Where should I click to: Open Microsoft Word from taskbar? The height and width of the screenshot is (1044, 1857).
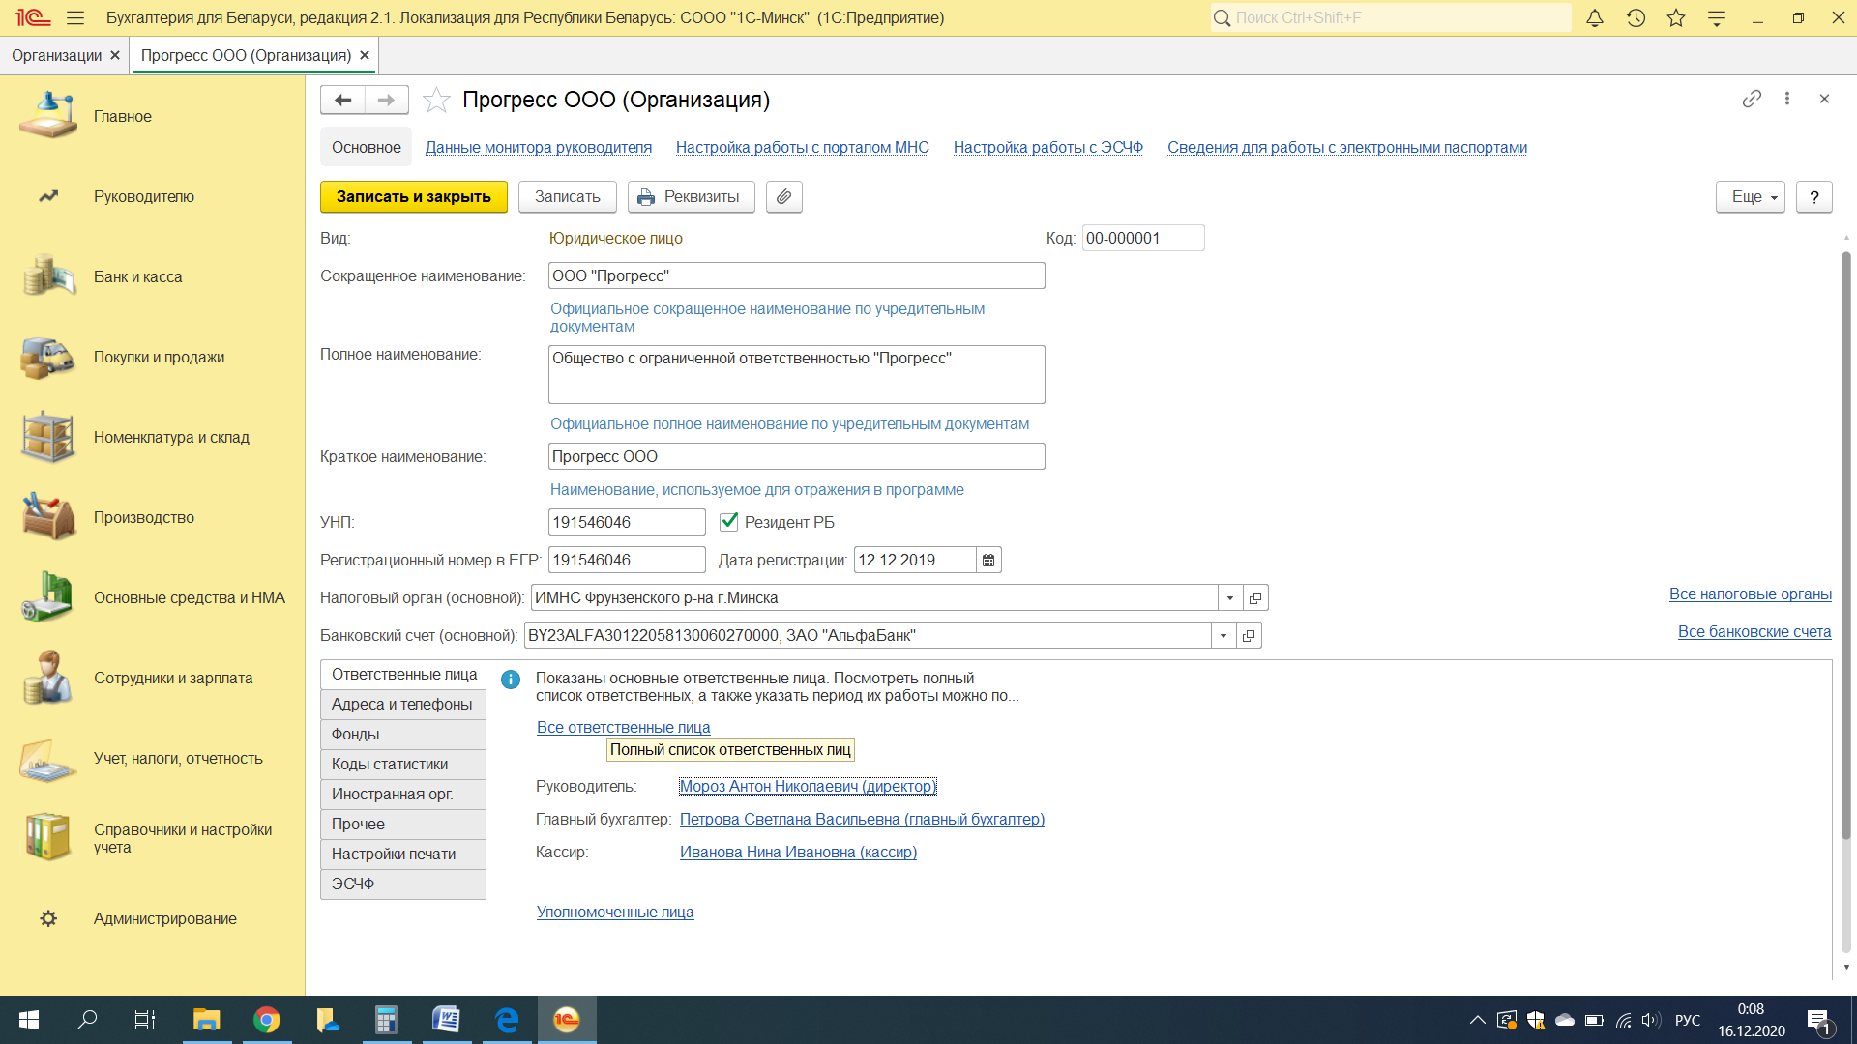(447, 1020)
